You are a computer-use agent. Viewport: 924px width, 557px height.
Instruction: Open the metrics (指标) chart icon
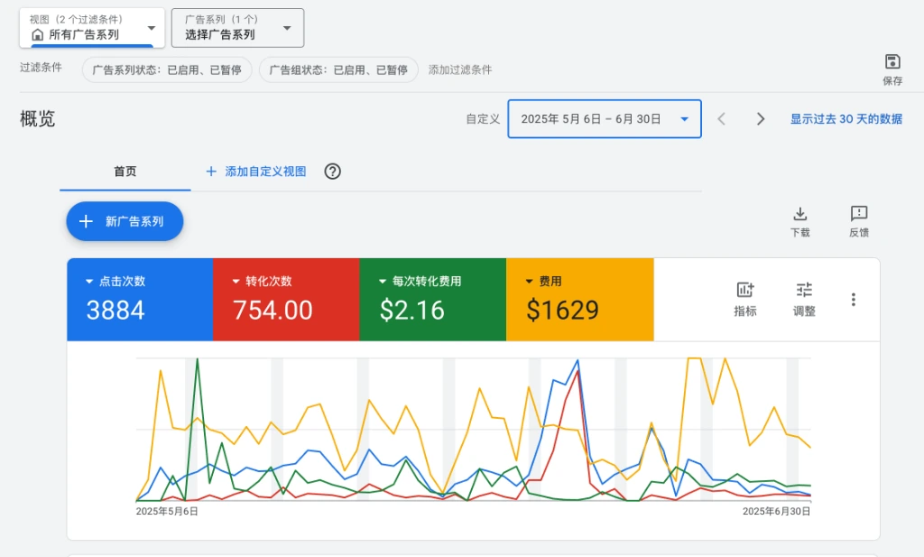point(744,290)
